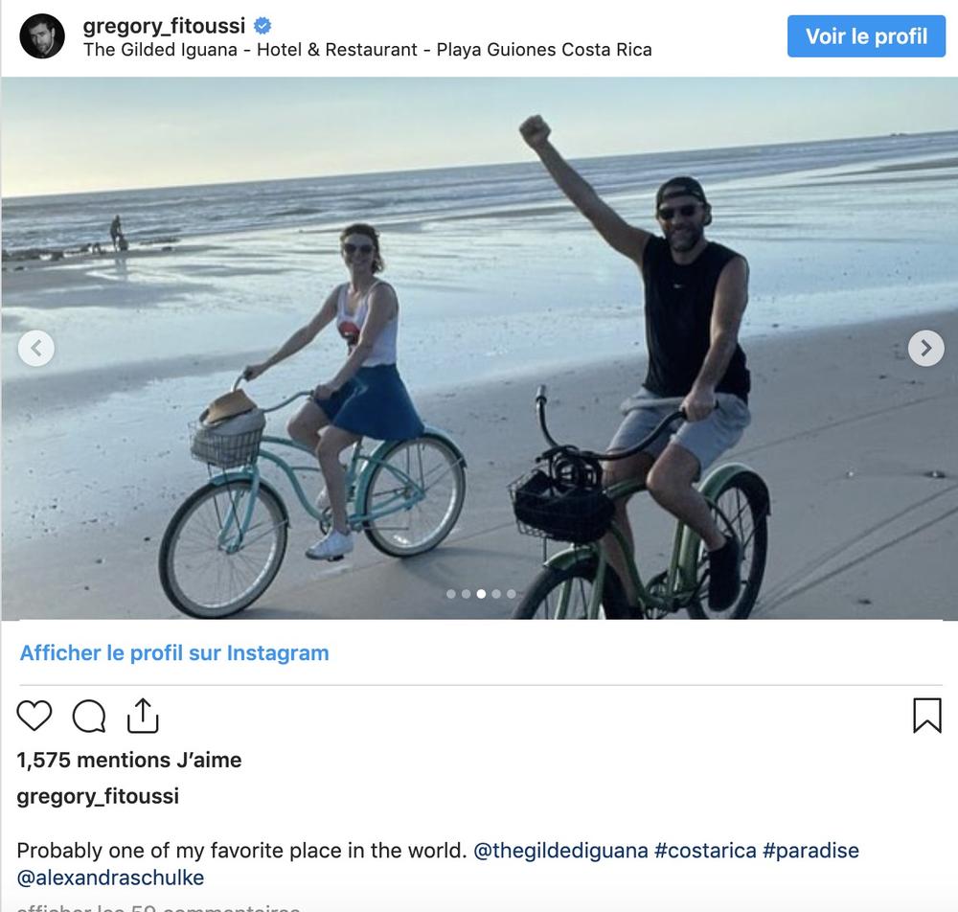958x912 pixels.
Task: Click gregory_fitoussi username above caption
Action: point(98,796)
